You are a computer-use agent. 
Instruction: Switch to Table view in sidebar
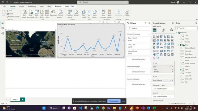(x=2, y=28)
